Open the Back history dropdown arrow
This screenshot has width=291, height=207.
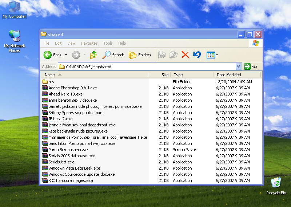point(66,55)
